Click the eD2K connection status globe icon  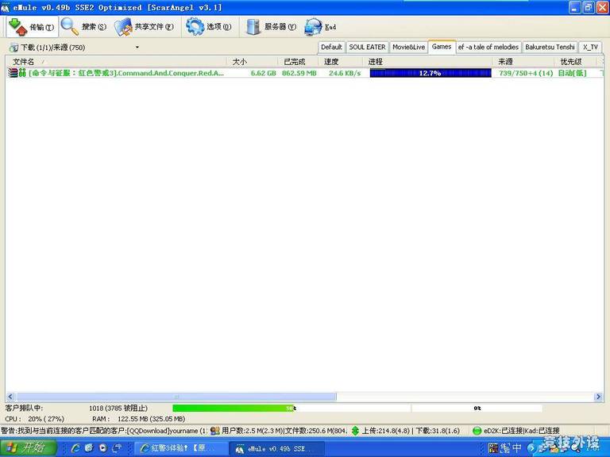(477, 431)
